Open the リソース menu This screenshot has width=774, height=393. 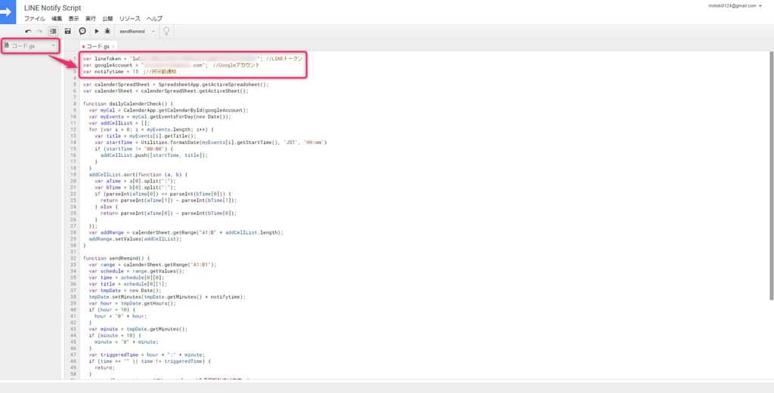click(x=129, y=17)
